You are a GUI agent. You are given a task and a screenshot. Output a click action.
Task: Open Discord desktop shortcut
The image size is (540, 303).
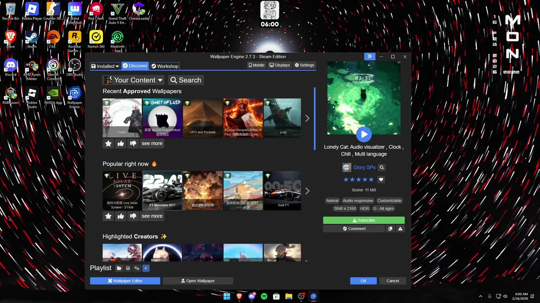point(11,67)
